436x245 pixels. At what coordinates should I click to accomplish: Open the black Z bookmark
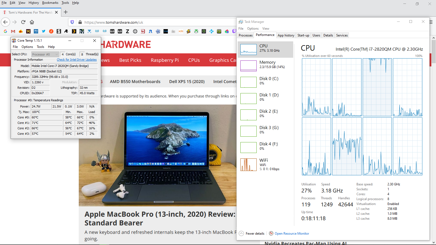(x=128, y=31)
